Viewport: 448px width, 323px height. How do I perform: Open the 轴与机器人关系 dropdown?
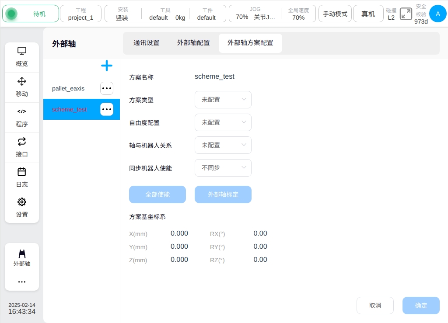[x=223, y=145]
